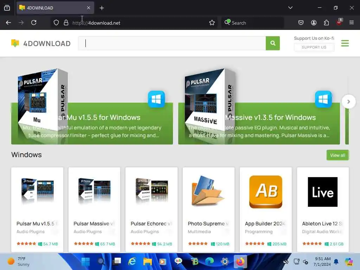
Task: Click Pulsar Mu v1.5.5 card title
Action: tap(37, 224)
